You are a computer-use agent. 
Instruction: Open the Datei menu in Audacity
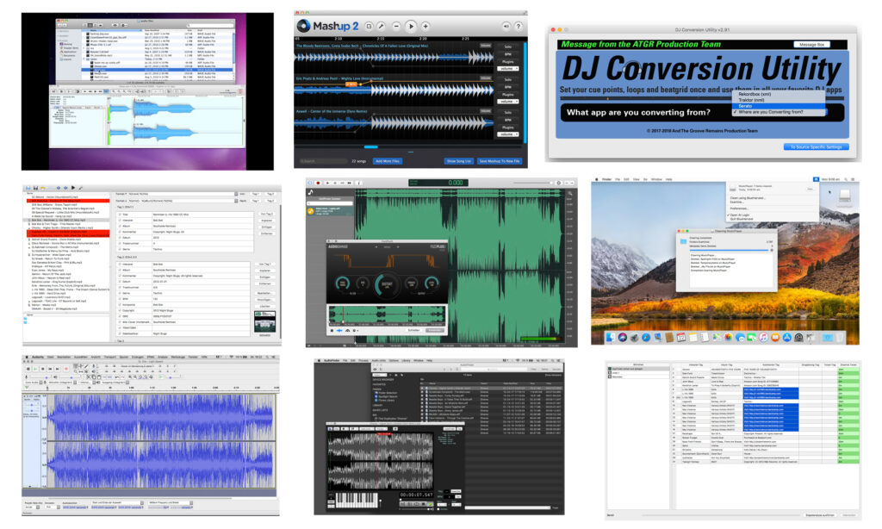(x=50, y=358)
